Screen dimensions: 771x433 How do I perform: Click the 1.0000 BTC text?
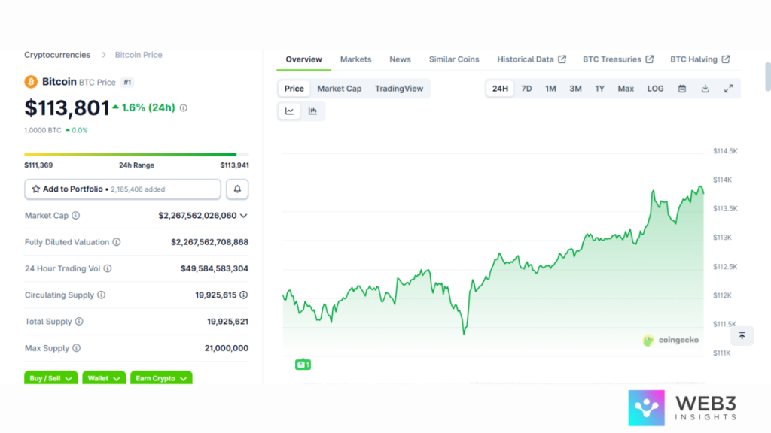[x=43, y=131]
